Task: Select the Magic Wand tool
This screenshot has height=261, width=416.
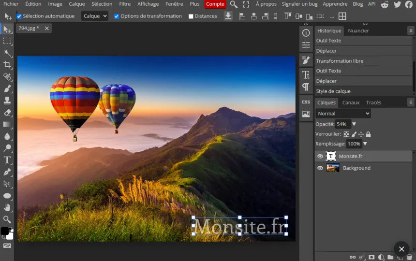Action: coord(7,53)
